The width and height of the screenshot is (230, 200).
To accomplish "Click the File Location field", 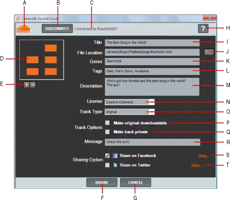I will [152, 52].
